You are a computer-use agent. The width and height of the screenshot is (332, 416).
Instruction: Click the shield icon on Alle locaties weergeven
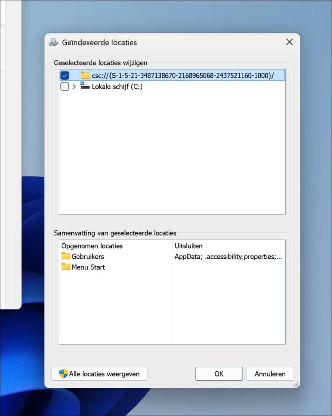[64, 374]
